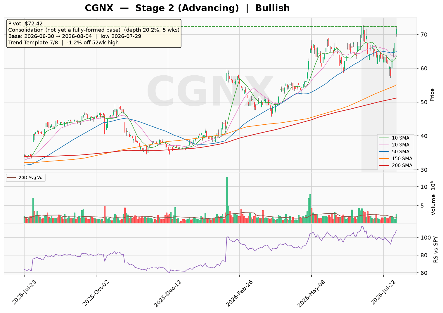
Task: Click the "50 SMA" legend entry
Action: 395,152
